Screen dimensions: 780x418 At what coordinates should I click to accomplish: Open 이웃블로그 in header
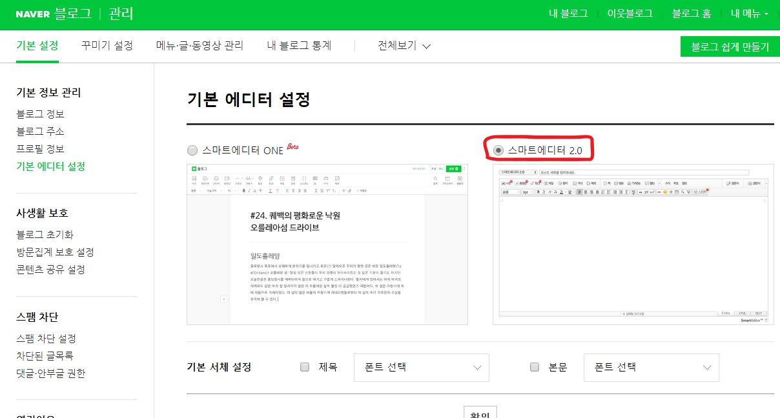pos(630,14)
